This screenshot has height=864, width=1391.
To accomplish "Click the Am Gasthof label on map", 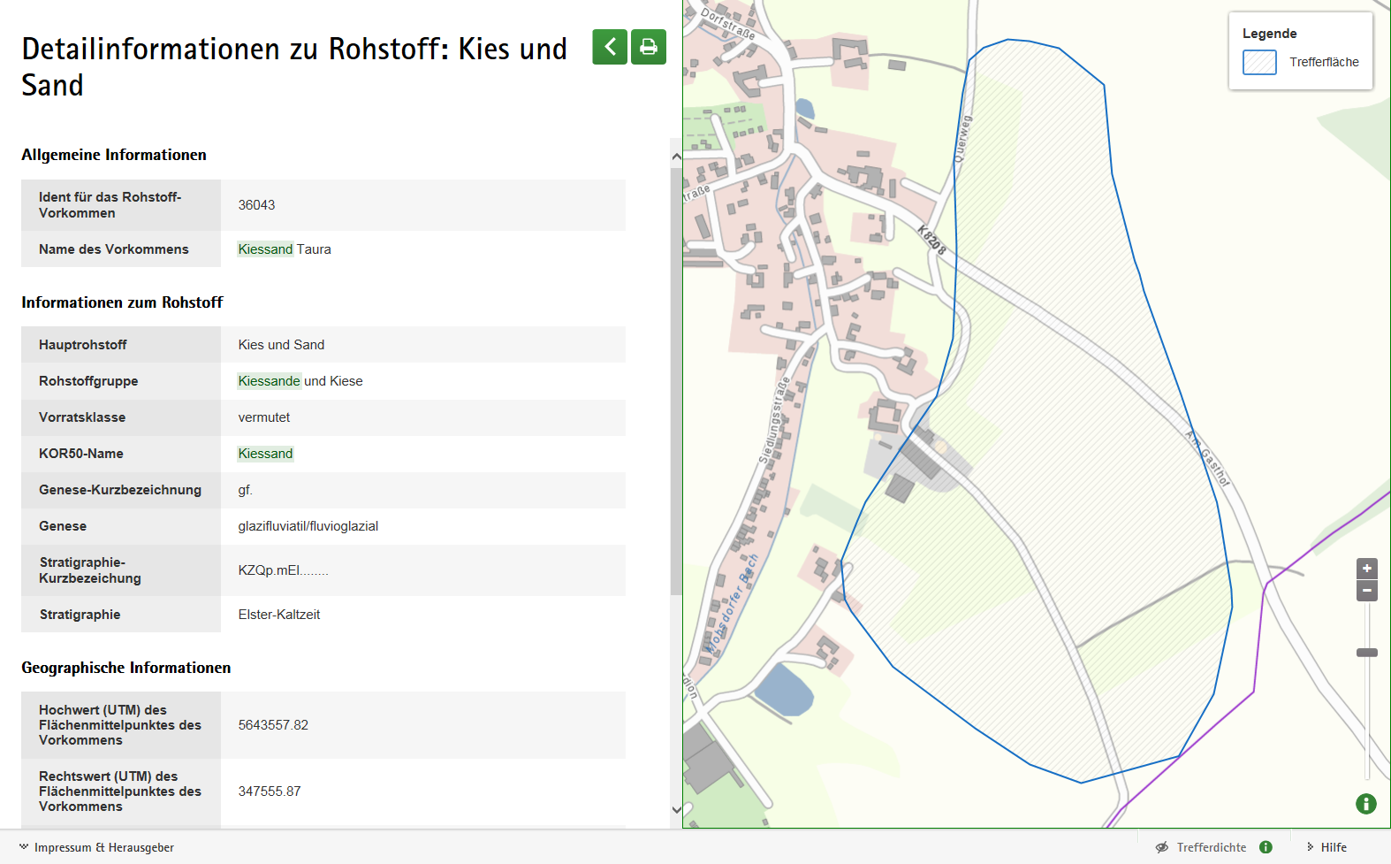I will (1207, 458).
